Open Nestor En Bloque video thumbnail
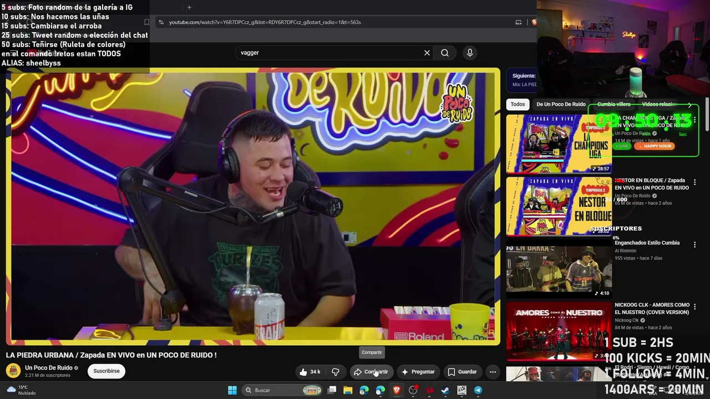The width and height of the screenshot is (710, 399). click(x=559, y=206)
